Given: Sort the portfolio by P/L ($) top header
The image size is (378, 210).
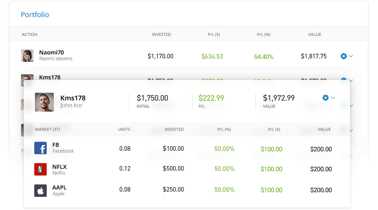Looking at the screenshot, I should 214,34.
